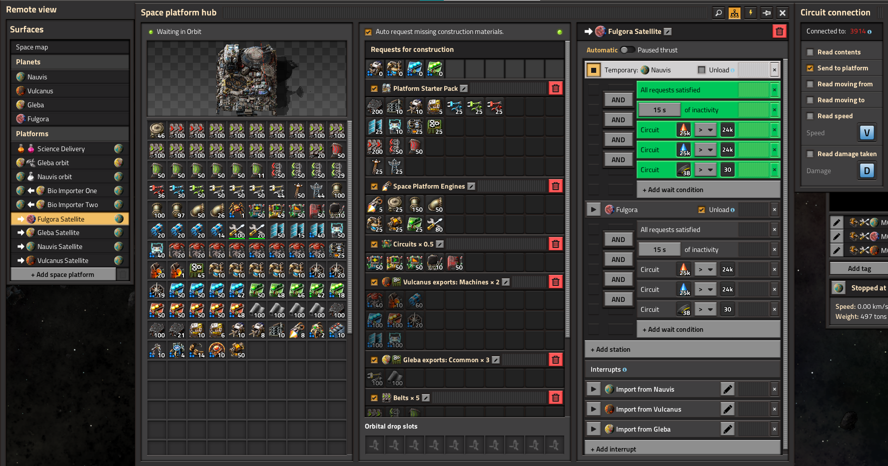This screenshot has height=466, width=888.
Task: Click the search magnifier icon in hub header
Action: point(718,13)
